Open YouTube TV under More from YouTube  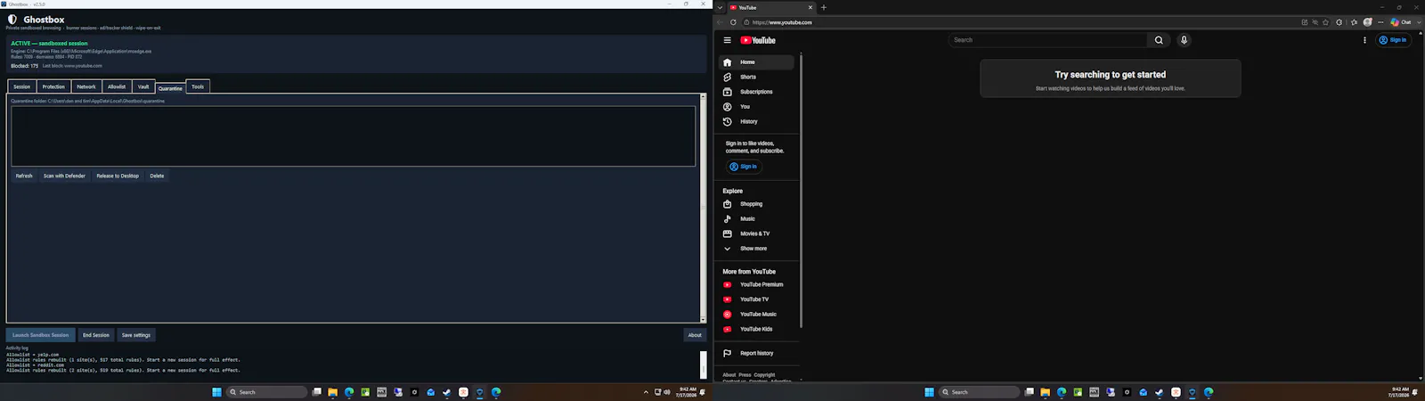coord(756,299)
